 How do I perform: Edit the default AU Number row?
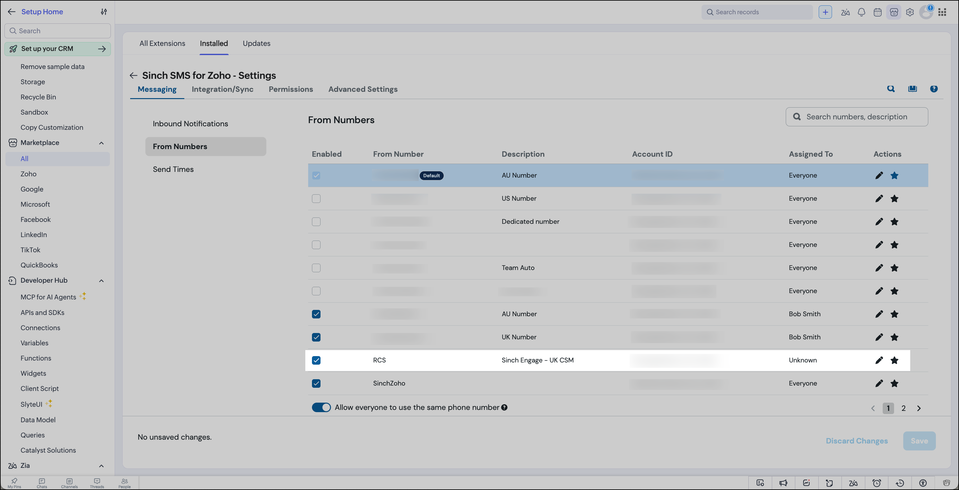point(879,175)
